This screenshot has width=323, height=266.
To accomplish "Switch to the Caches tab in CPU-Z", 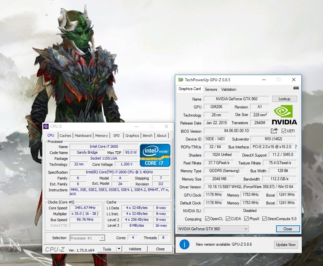I will point(65,136).
